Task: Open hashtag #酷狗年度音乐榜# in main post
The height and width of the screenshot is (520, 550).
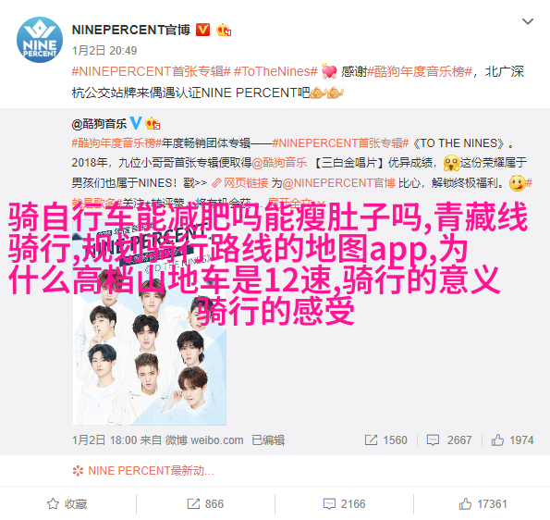Action: click(x=420, y=71)
